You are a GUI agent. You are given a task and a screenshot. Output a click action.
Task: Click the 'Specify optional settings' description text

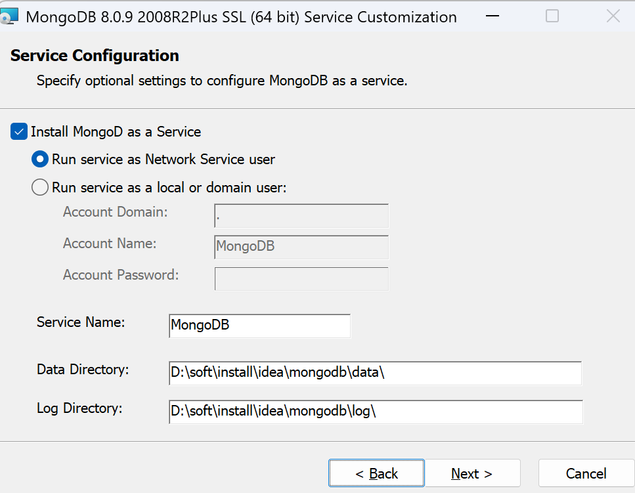(222, 81)
